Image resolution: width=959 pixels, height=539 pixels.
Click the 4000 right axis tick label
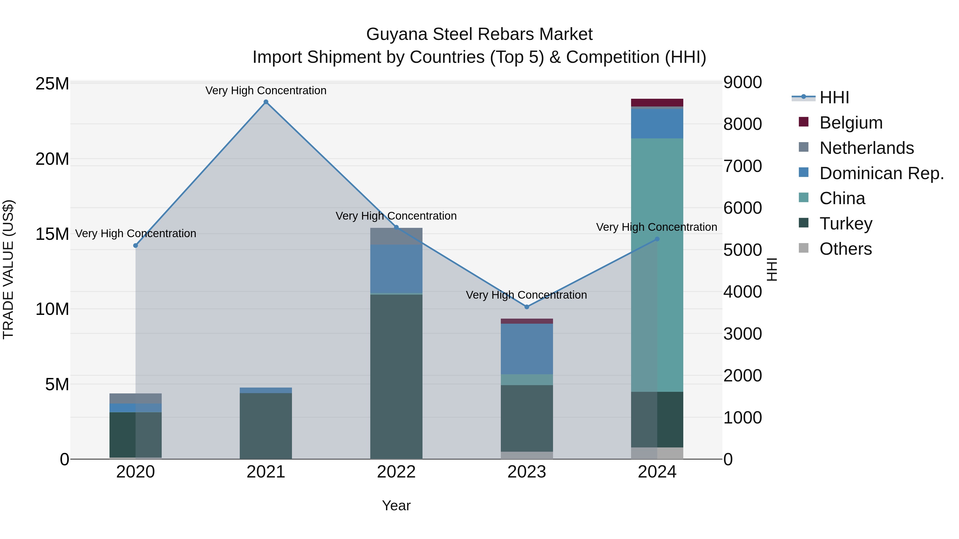coord(743,292)
